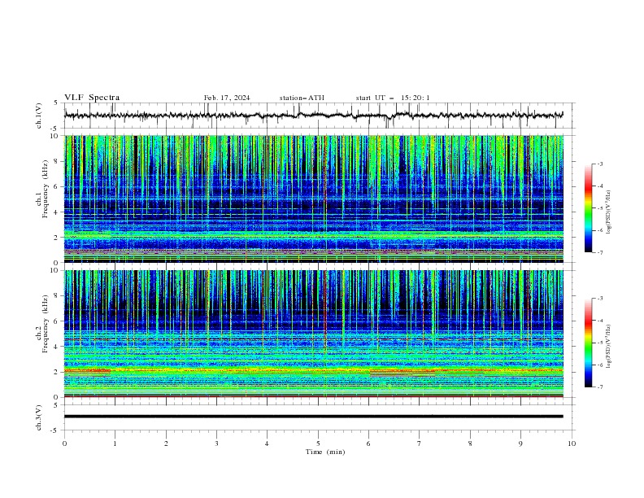Click time axis tick label '3'
Image resolution: width=644 pixels, height=498 pixels.
pos(216,443)
